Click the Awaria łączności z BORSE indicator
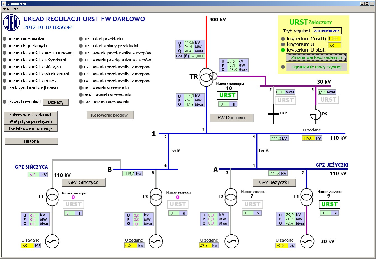 pos(4,81)
